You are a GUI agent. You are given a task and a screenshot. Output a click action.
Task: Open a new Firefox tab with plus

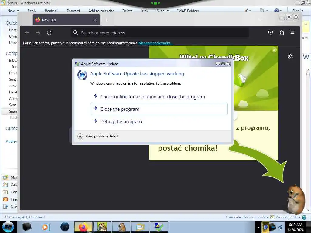107,20
